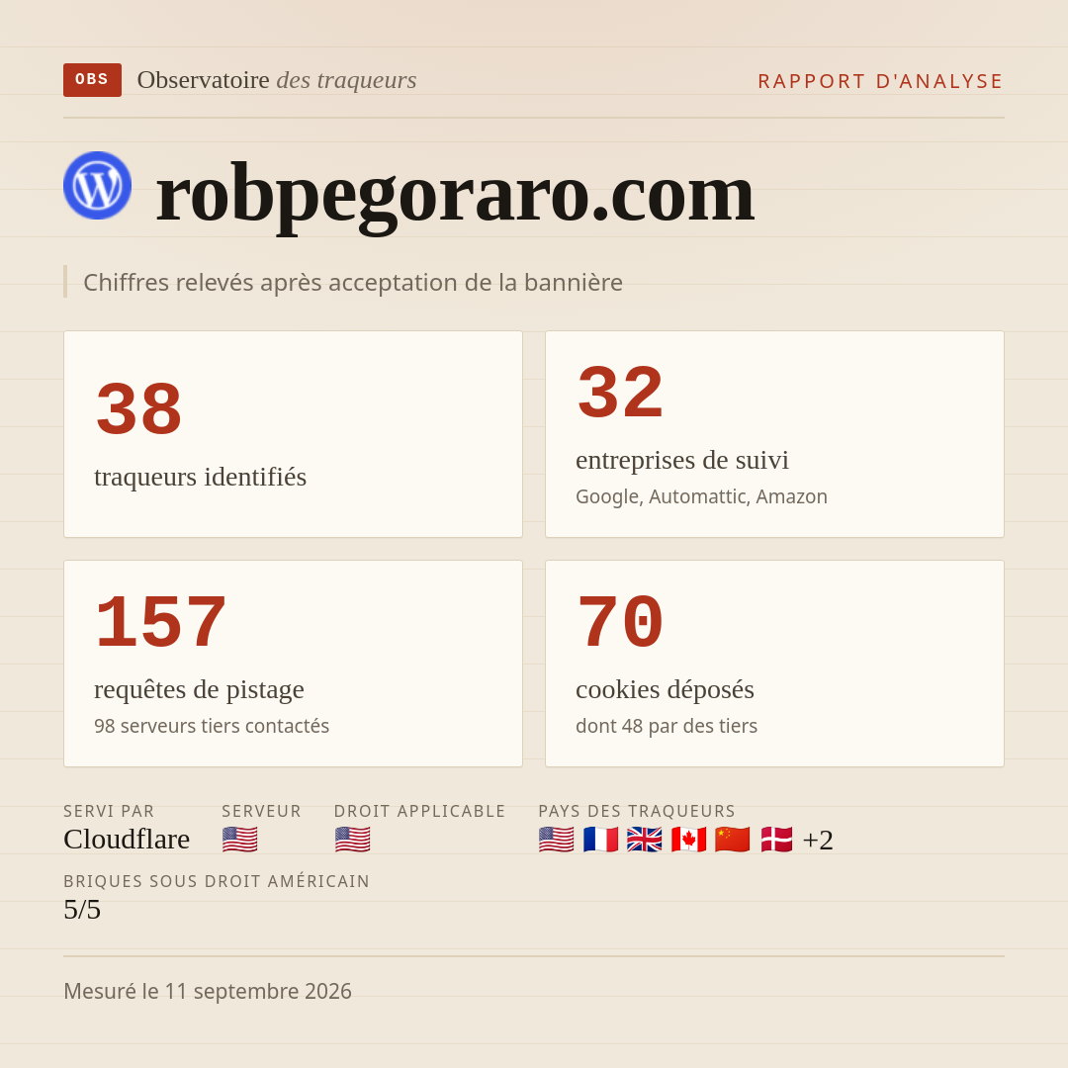Click the 'SERVI PAR' heading

tap(109, 811)
